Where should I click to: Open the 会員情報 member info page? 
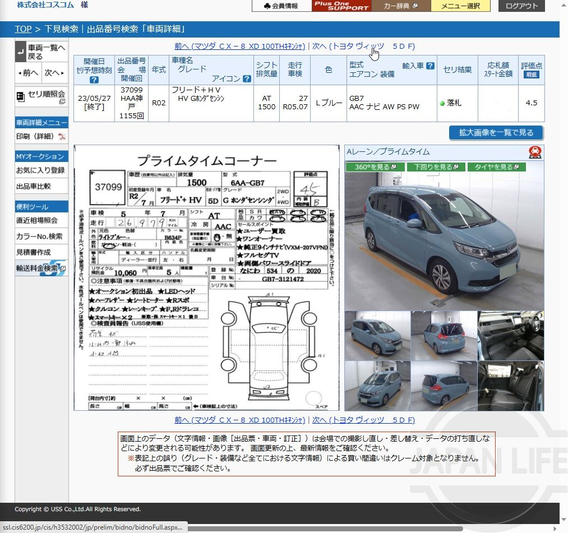[281, 7]
